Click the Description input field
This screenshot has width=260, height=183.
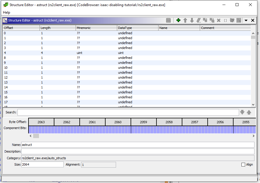(138, 151)
